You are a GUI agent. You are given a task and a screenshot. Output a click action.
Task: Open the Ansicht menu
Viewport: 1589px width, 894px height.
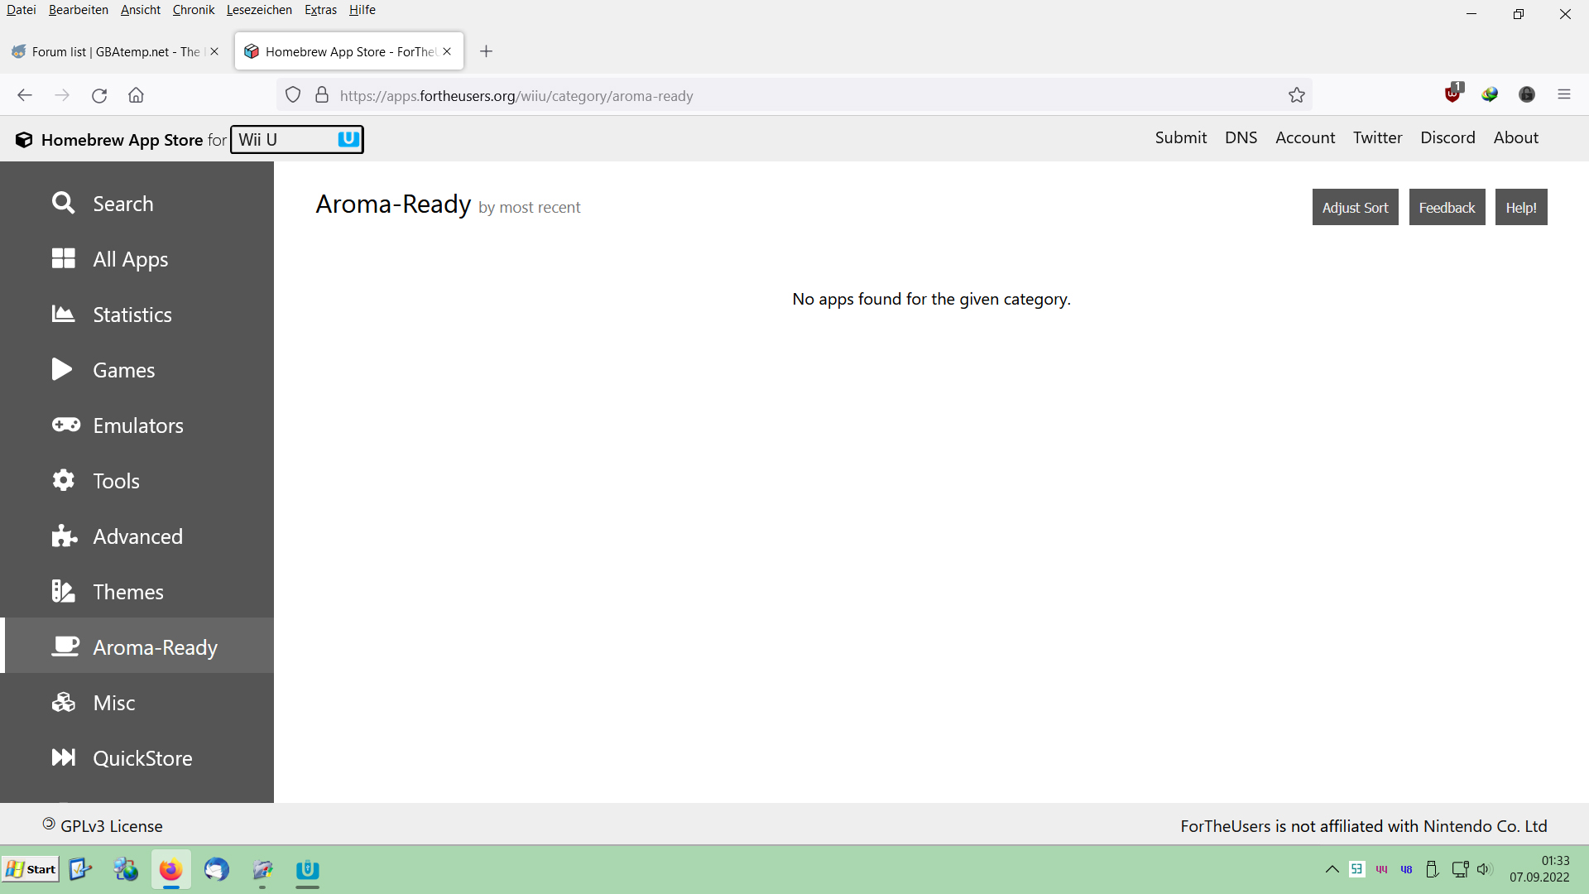point(141,10)
